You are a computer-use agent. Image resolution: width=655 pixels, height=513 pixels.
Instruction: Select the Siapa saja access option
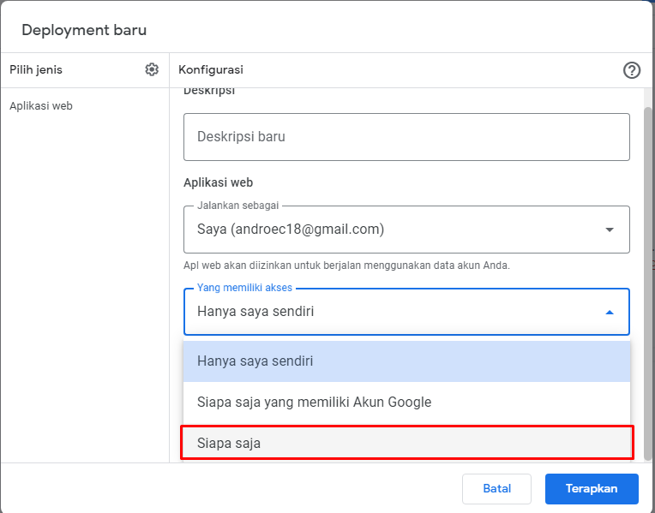coord(406,443)
